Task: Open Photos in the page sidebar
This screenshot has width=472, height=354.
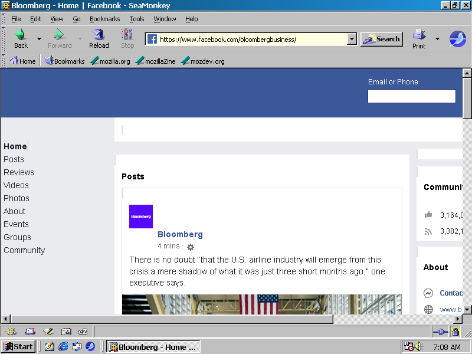Action: coord(17,198)
